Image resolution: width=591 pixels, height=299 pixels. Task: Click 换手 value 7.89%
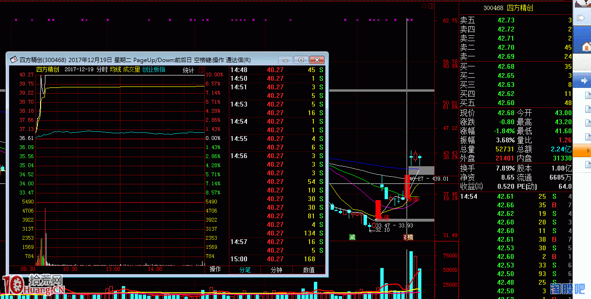[505, 168]
